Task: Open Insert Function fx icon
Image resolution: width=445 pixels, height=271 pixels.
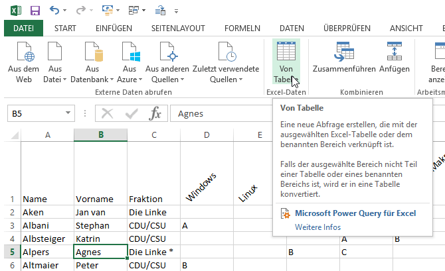Action: click(x=155, y=113)
